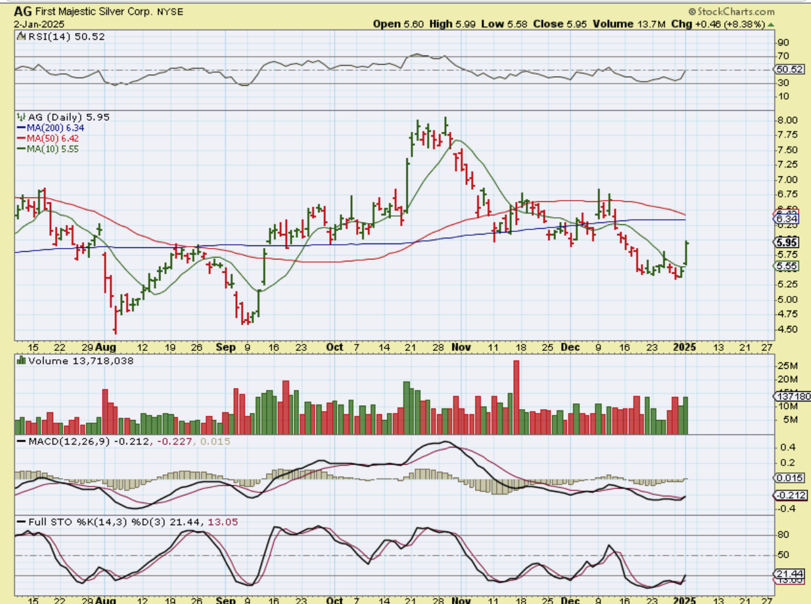The height and width of the screenshot is (604, 811).
Task: Click the 5.55 moving average axis tag
Action: click(x=785, y=266)
